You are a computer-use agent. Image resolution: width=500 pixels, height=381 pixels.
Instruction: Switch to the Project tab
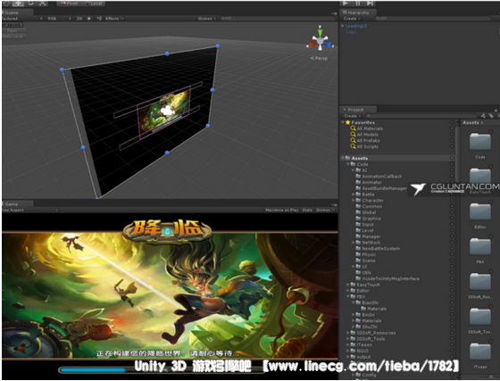(x=358, y=110)
